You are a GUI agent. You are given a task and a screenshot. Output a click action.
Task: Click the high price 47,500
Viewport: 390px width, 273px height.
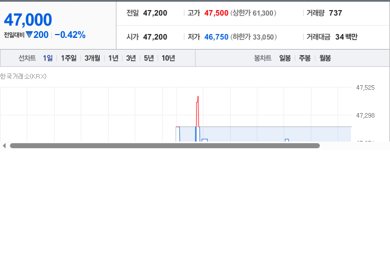216,13
